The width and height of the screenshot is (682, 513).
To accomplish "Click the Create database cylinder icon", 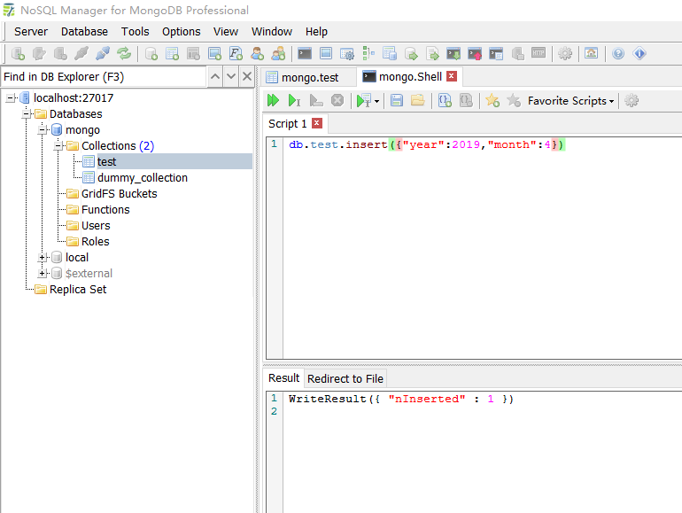I will (151, 53).
